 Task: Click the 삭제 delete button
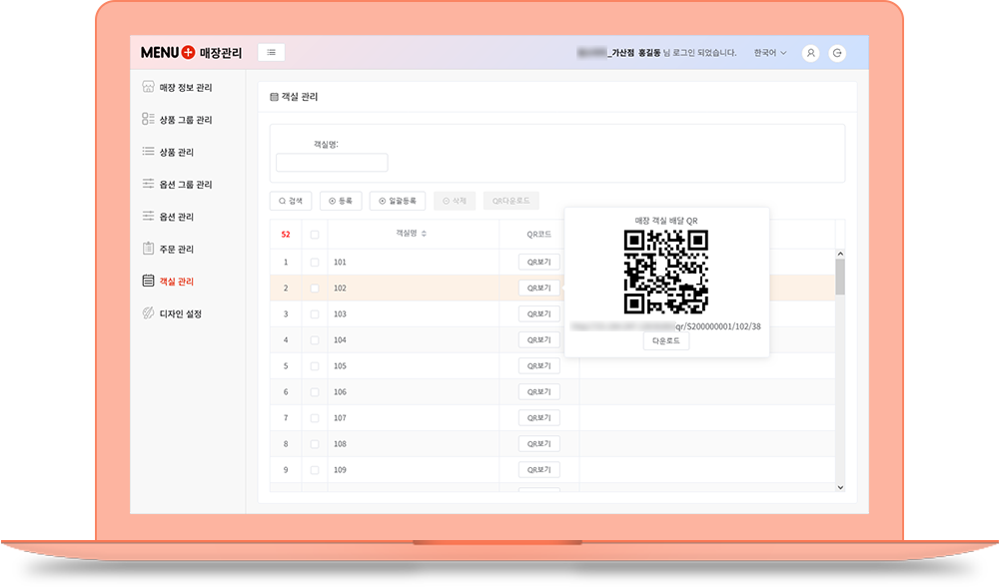coord(455,201)
